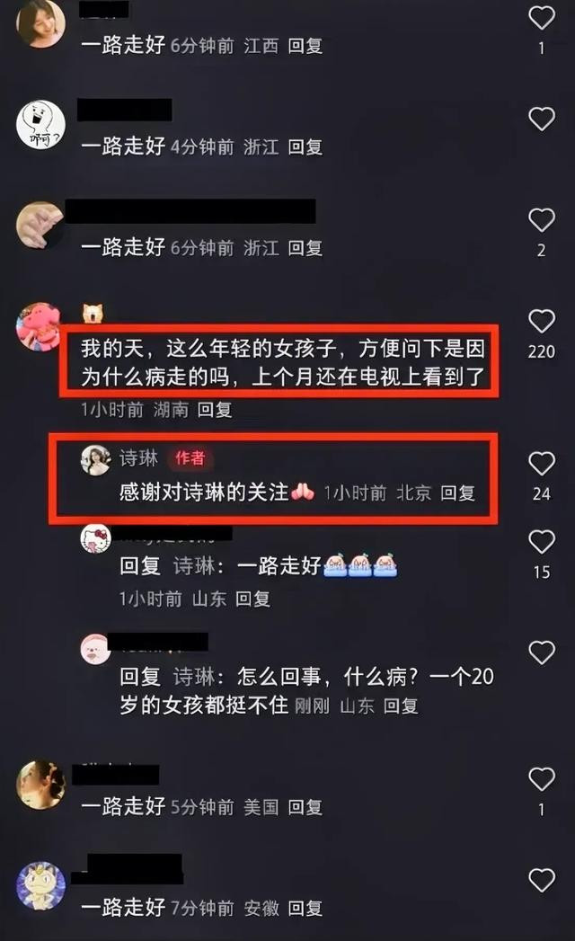This screenshot has height=941, width=575.
Task: Like the comment posted from 美国
Action: click(542, 779)
